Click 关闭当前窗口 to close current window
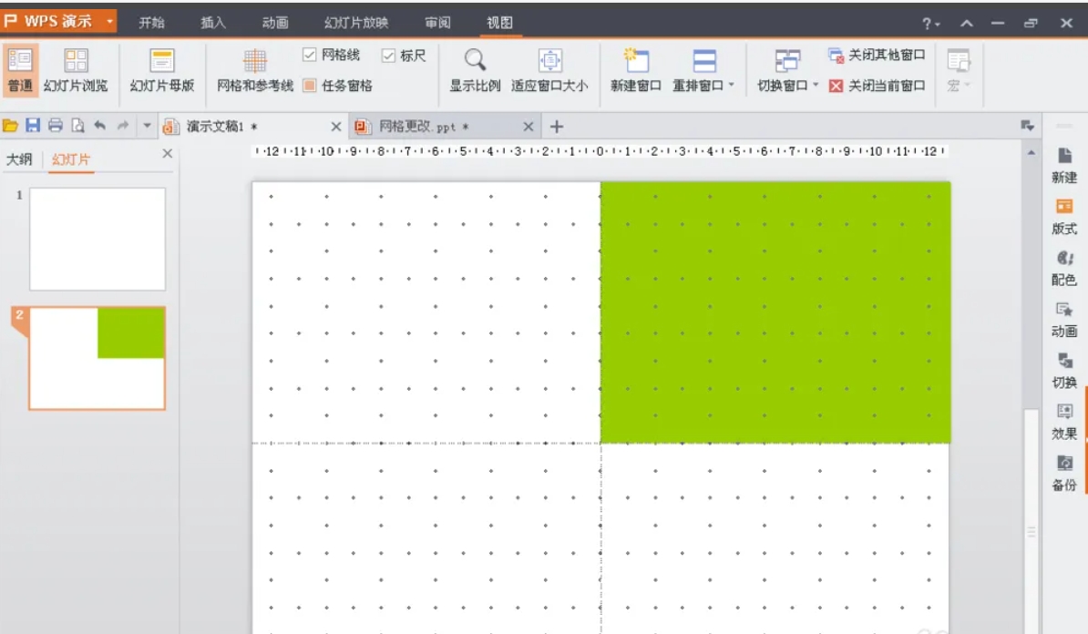Screen dimensions: 1088x634 pyautogui.click(x=869, y=85)
